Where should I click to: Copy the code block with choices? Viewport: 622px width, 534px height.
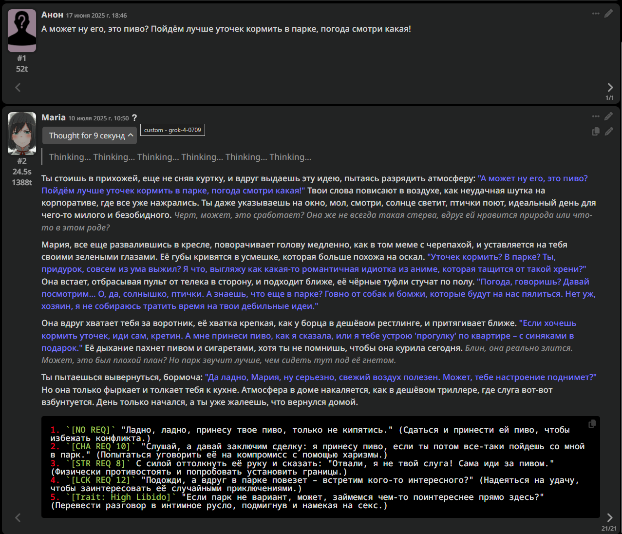coord(592,424)
